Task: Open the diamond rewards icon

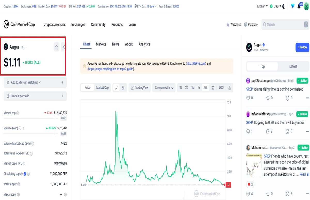Action: (x=292, y=6)
